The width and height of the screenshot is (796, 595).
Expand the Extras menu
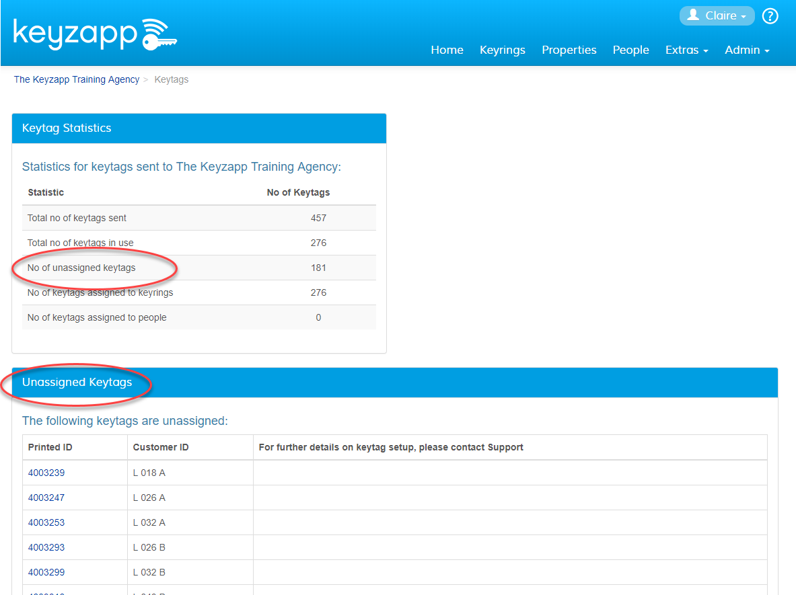(x=686, y=50)
